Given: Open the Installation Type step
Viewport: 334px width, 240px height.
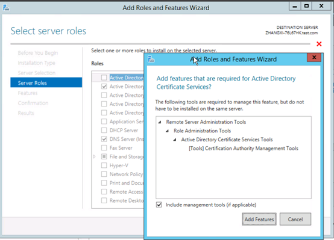Looking at the screenshot, I should [36, 63].
